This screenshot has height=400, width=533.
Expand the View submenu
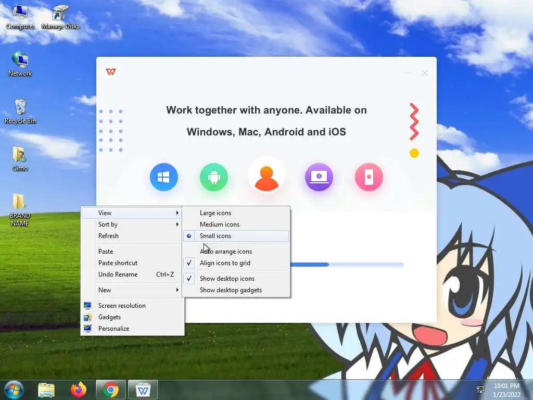(x=132, y=213)
